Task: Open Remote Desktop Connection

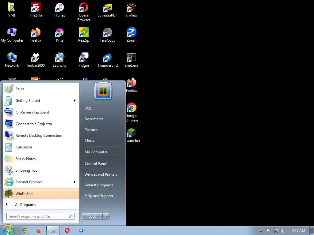Action: click(41, 136)
